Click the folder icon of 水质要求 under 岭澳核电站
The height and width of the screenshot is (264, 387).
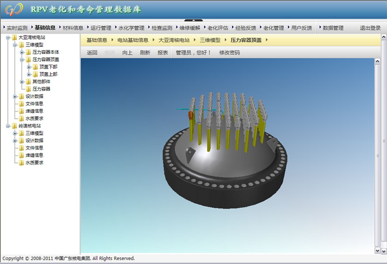(x=21, y=163)
